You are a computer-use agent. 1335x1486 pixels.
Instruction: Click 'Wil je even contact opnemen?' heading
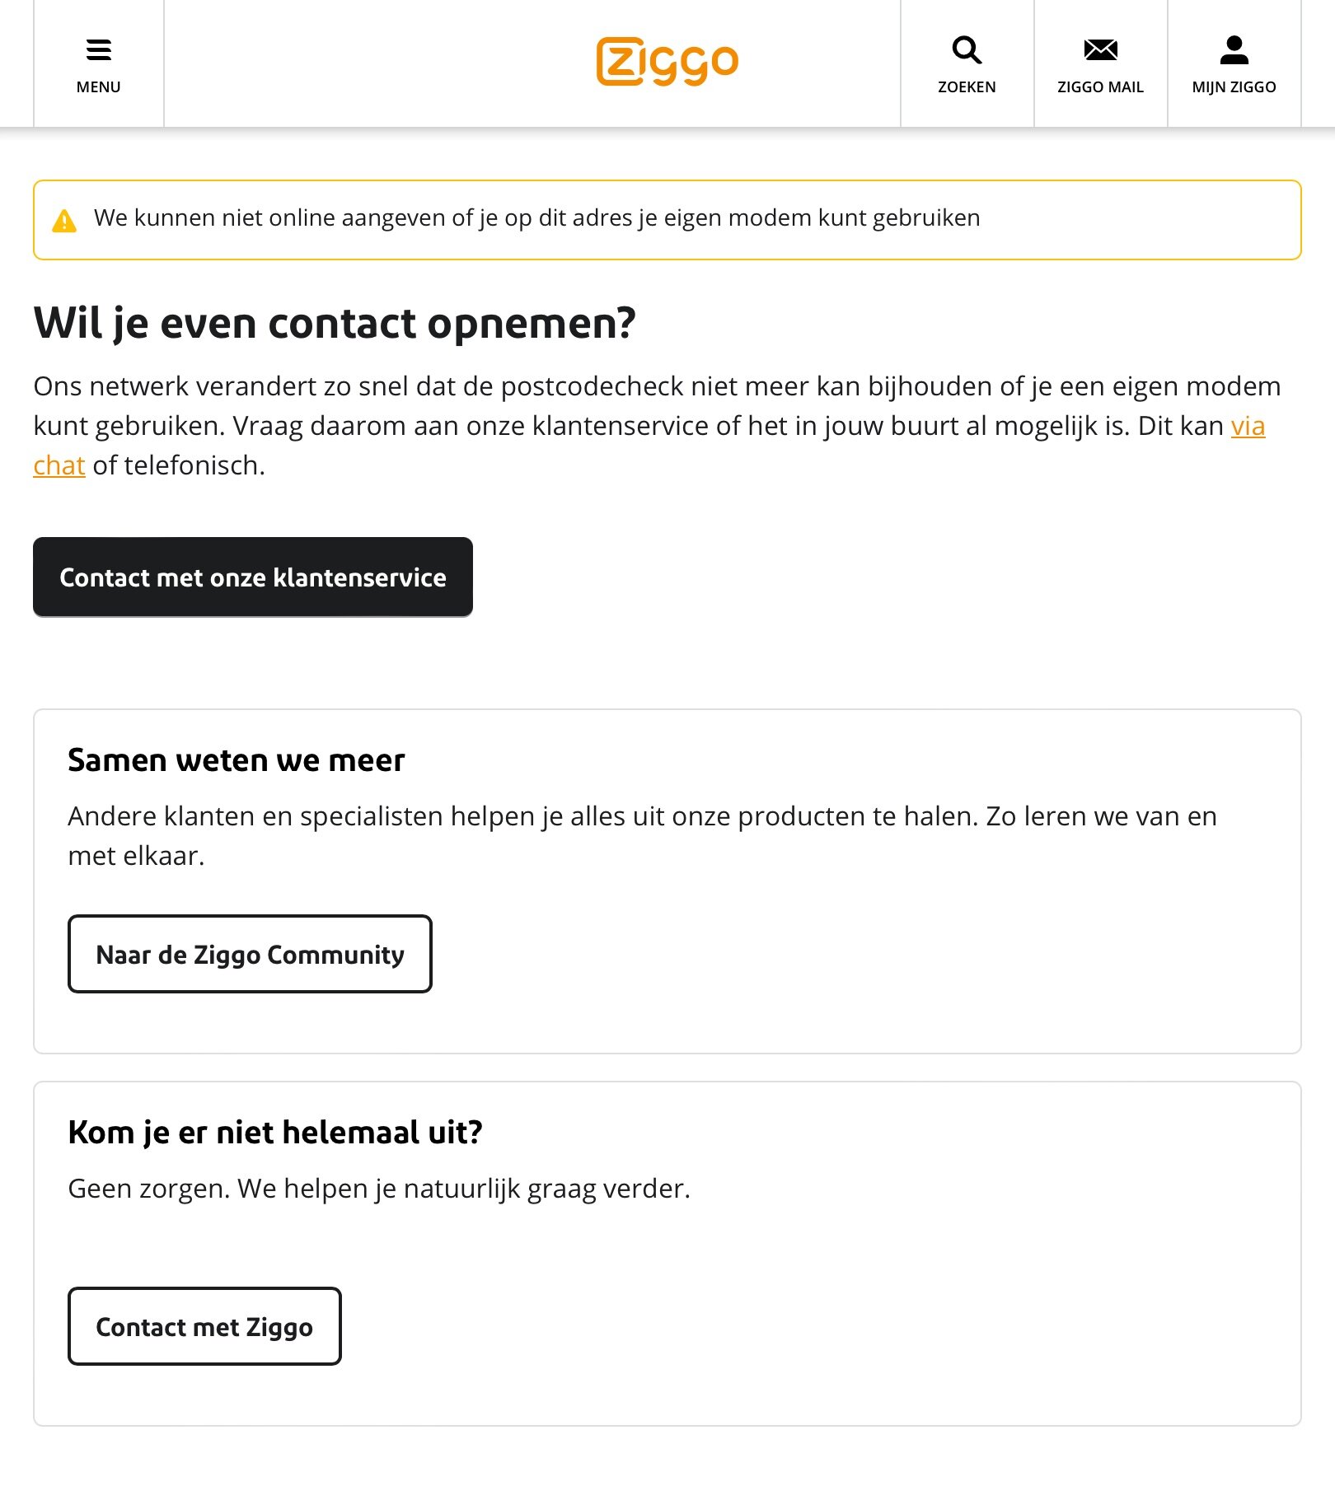335,323
